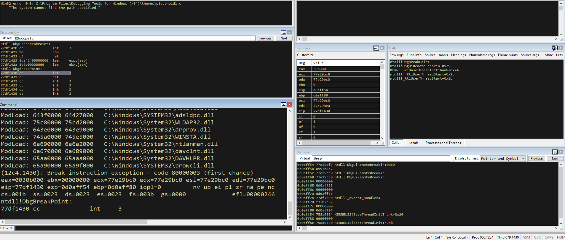Open the Calls window options icon
The width and height of the screenshot is (565, 240).
click(555, 48)
